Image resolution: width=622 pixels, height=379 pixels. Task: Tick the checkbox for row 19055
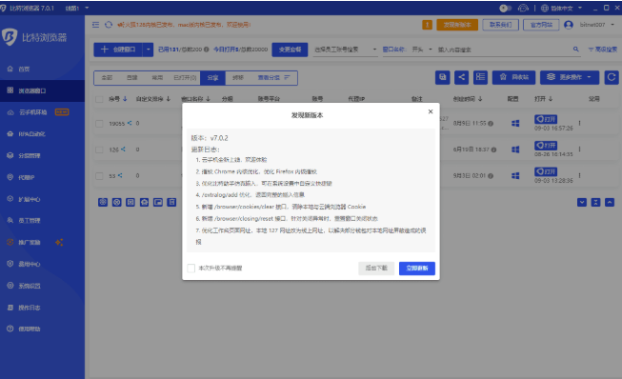[99, 124]
